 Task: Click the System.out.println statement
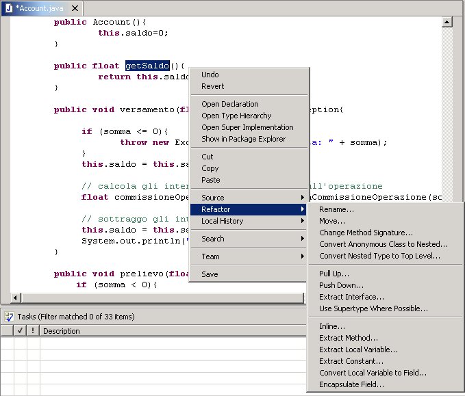coord(135,241)
